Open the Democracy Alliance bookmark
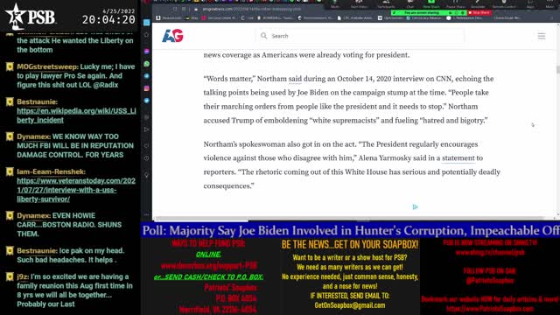Screen dimensions: 560x315 425,17
